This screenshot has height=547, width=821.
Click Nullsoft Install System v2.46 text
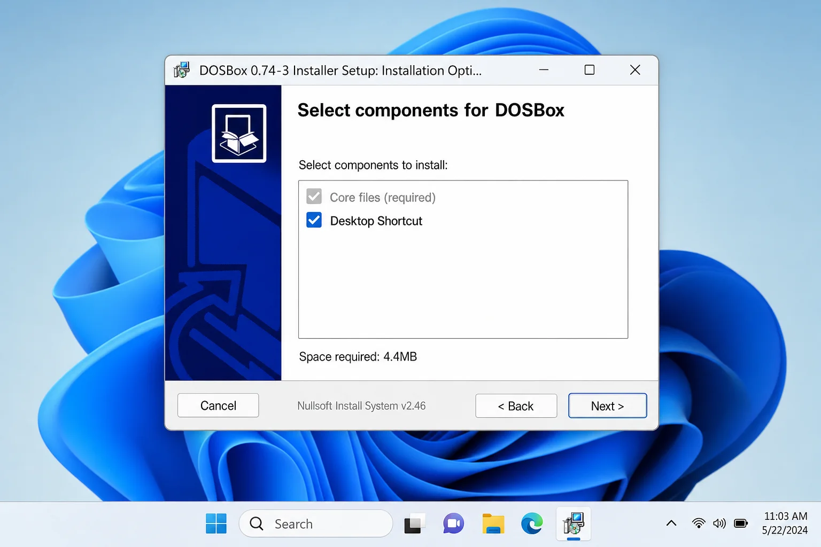(x=361, y=406)
